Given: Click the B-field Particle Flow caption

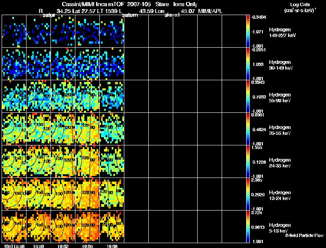Looking at the screenshot, I should click(304, 236).
